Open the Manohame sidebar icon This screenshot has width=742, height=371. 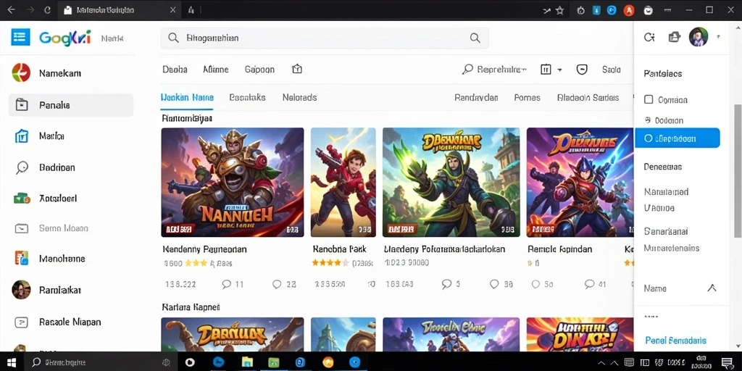click(x=22, y=259)
